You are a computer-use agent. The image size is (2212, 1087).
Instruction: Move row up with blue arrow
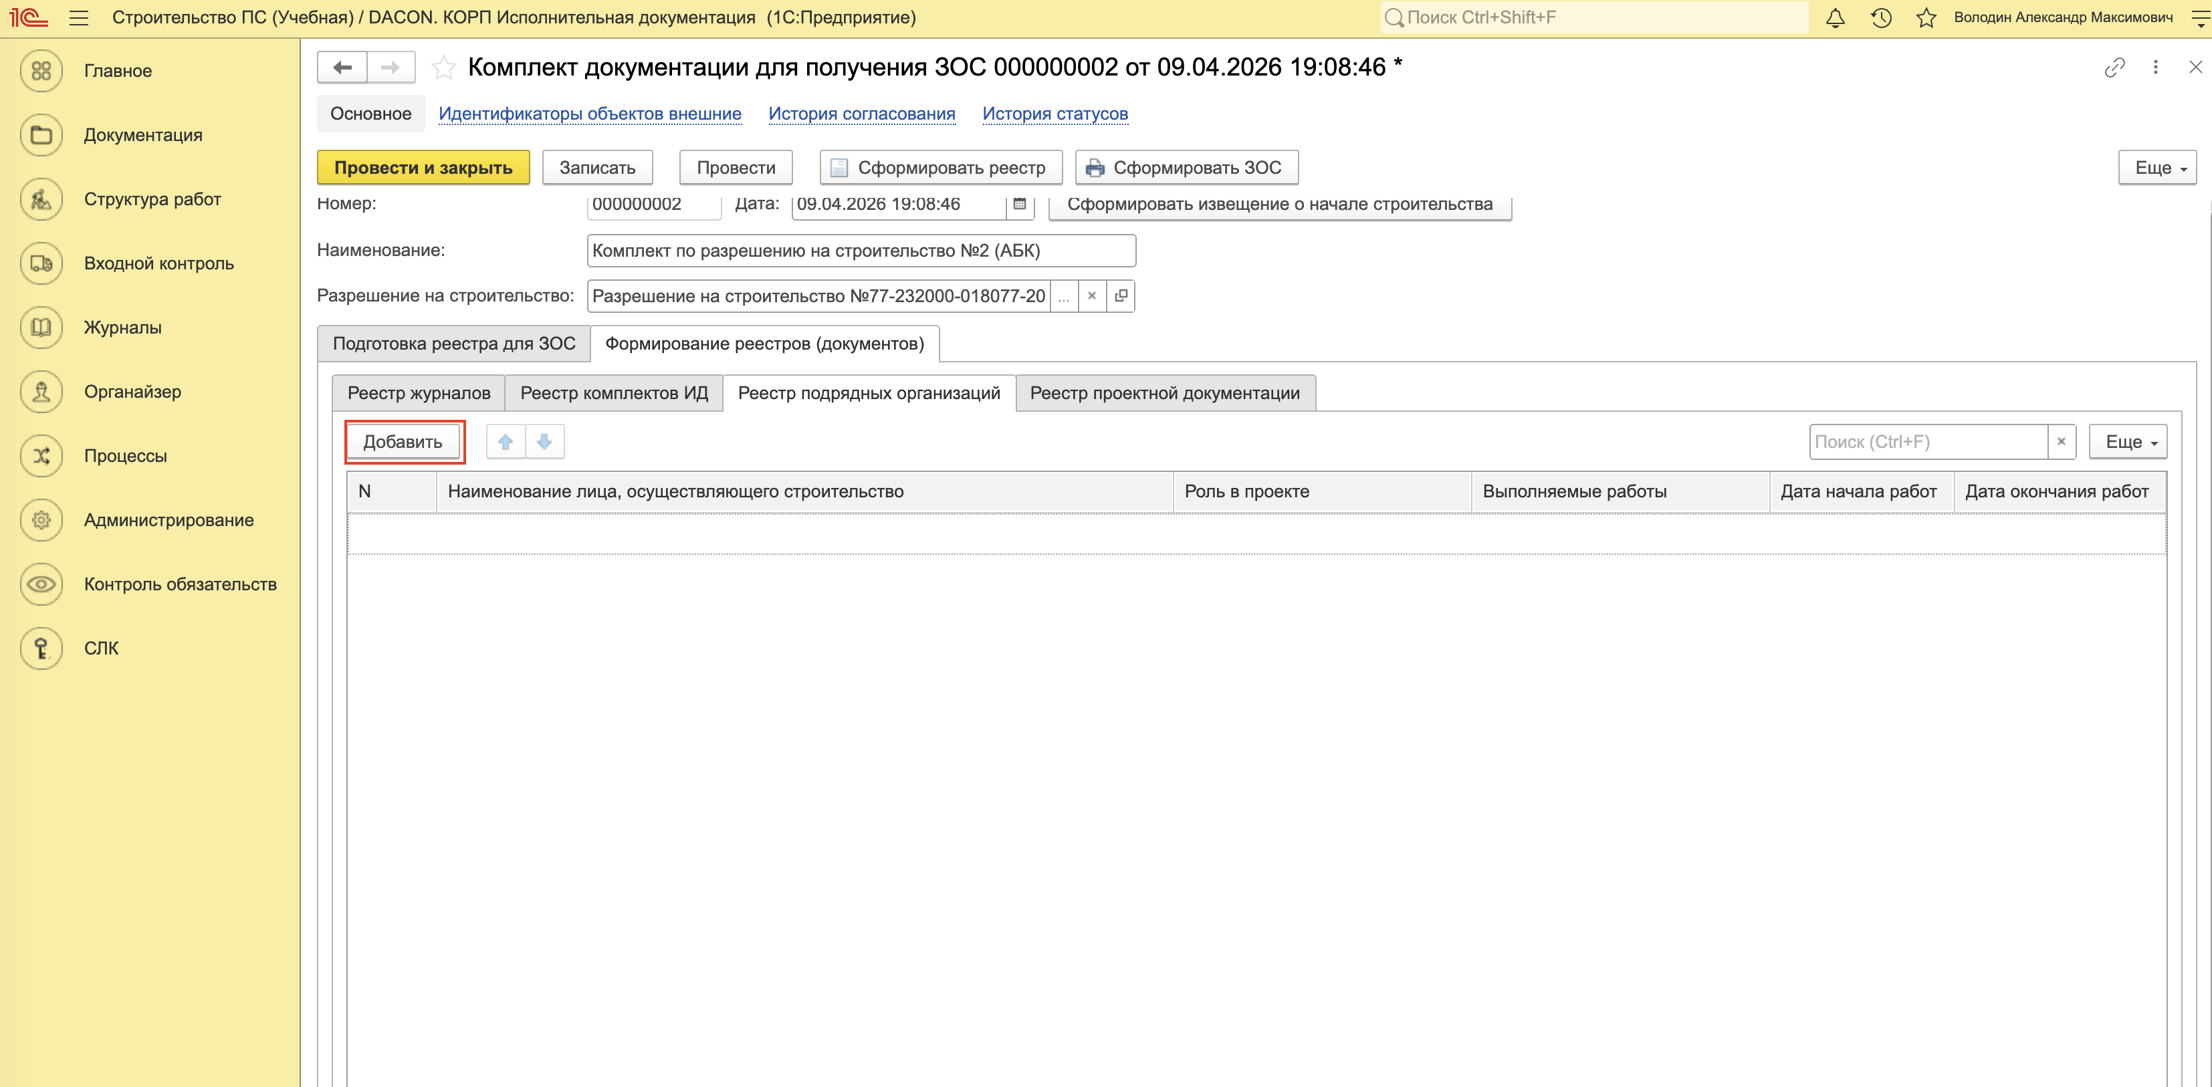(x=506, y=441)
